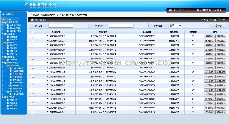Image resolution: width=229 pixels, height=124 pixels.
Task: Open 专业小贴士 in the sidebar tree
Action: [x=15, y=54]
